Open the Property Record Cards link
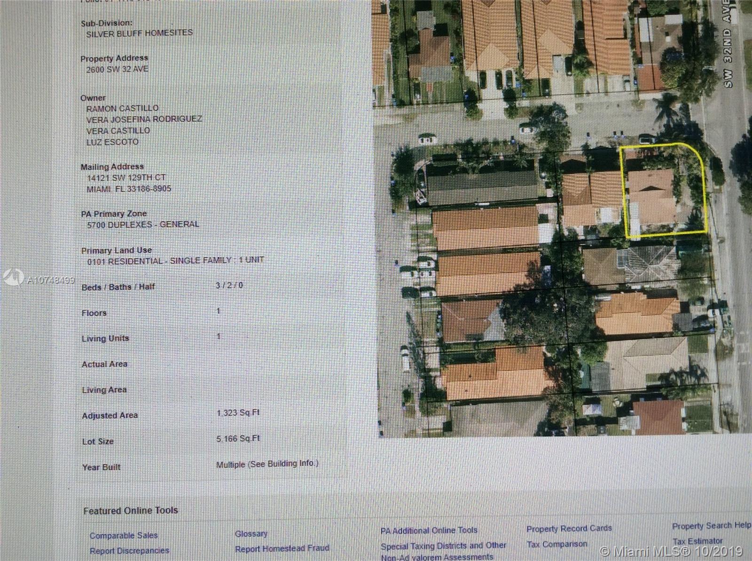Image resolution: width=752 pixels, height=561 pixels. tap(569, 529)
